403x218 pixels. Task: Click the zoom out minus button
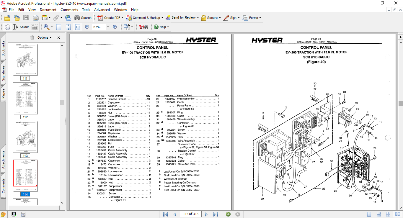tap(87, 27)
